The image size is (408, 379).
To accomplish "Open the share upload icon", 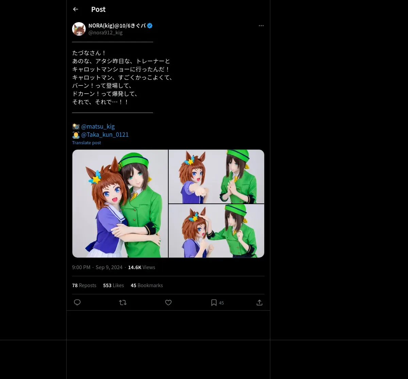I will pos(259,302).
